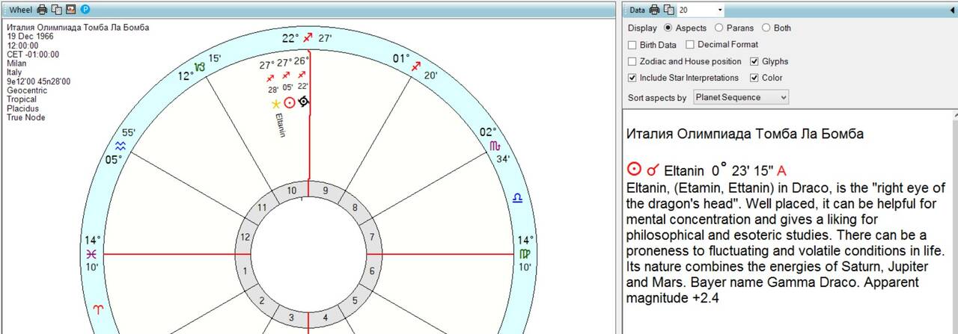Print the Wheel chart
Screen dimensions: 958x334
click(x=42, y=10)
